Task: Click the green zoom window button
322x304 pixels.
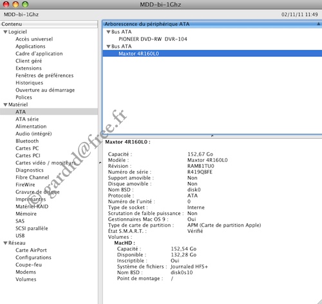Action: (25, 4)
